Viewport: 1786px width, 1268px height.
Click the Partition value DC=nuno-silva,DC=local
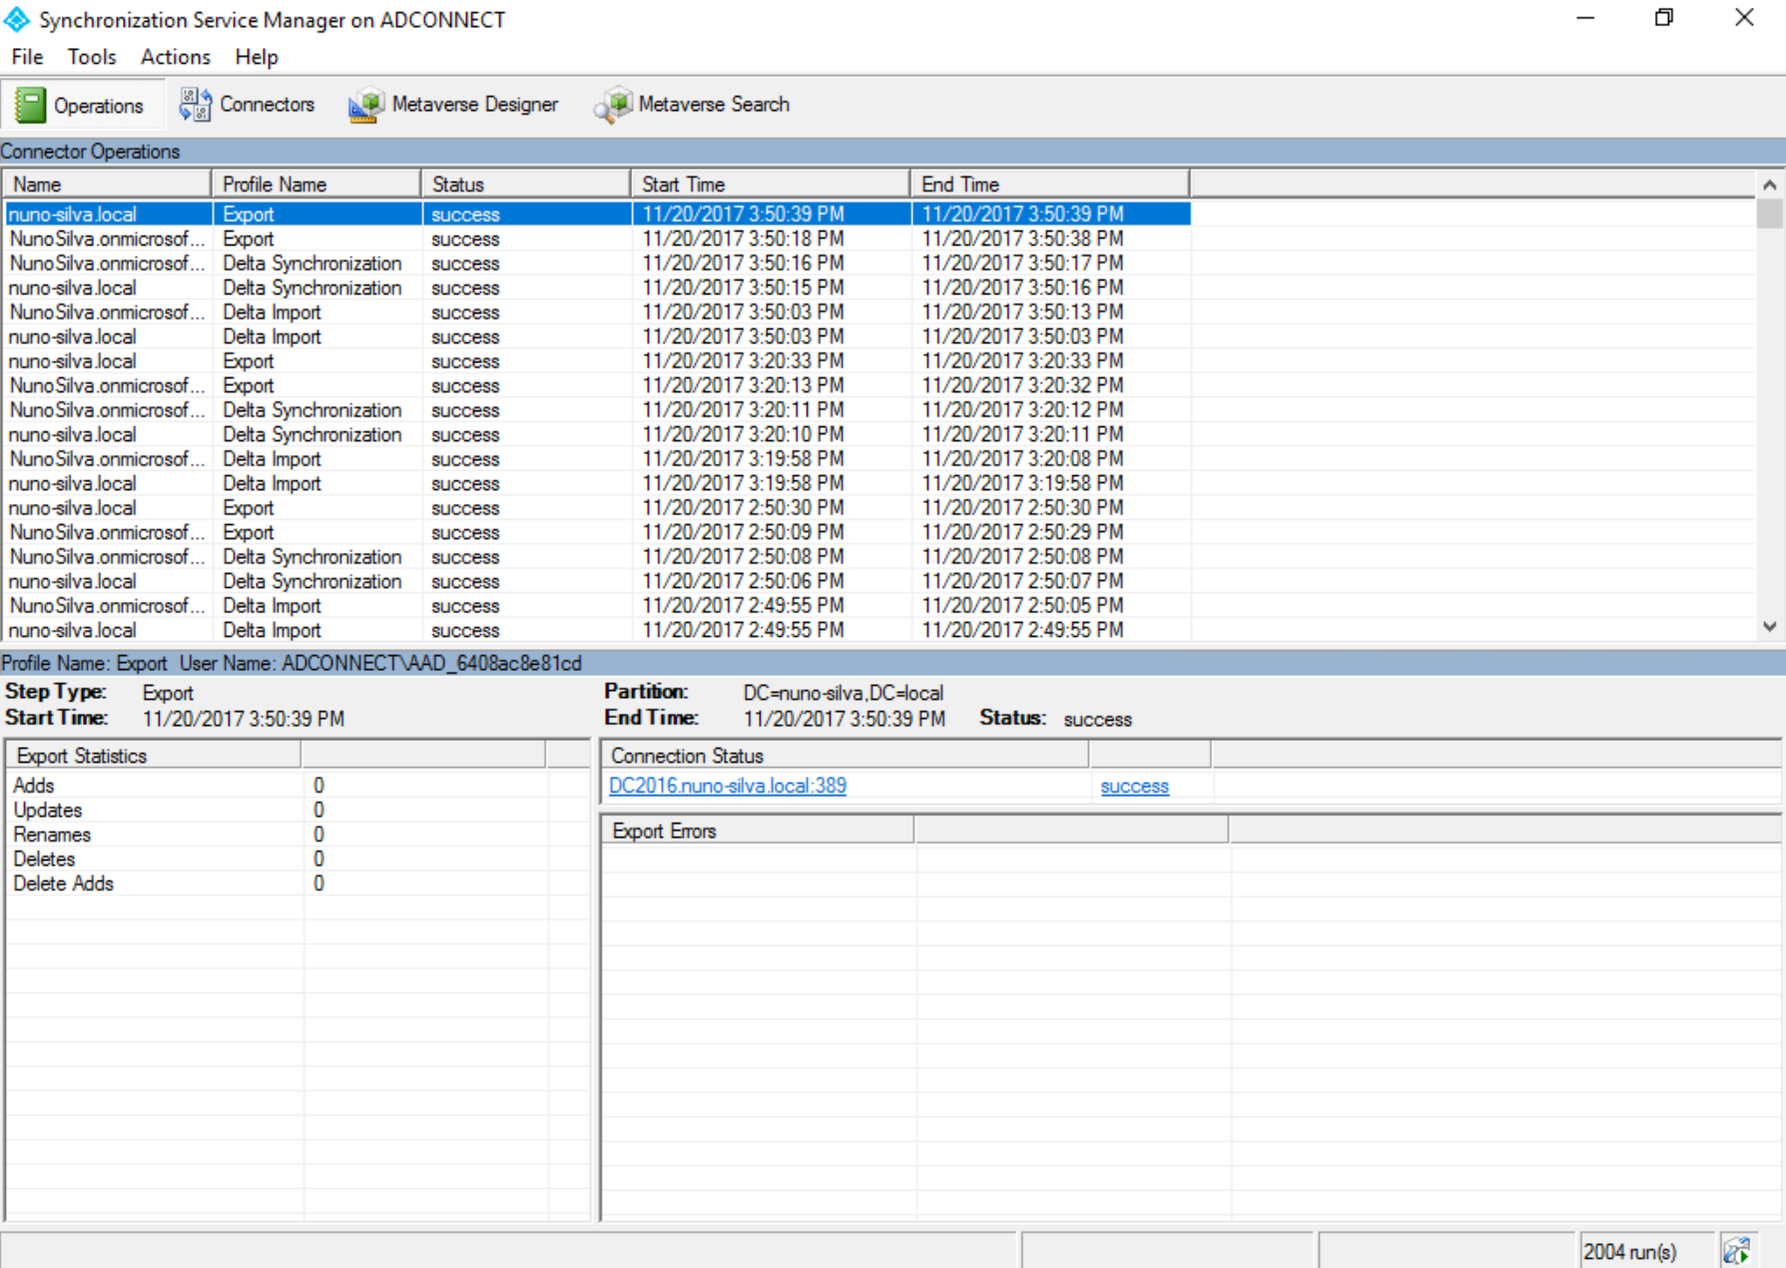tap(843, 693)
